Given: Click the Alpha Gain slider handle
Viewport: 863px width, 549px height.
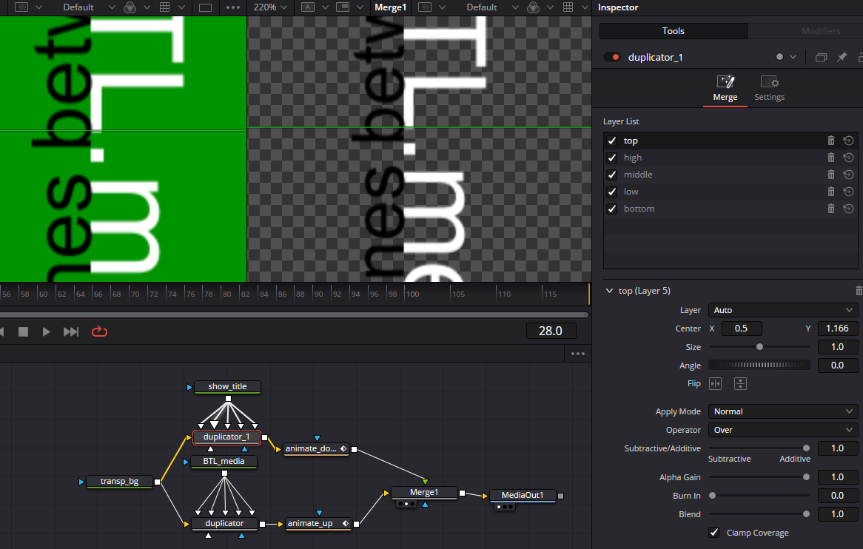Looking at the screenshot, I should click(x=806, y=477).
